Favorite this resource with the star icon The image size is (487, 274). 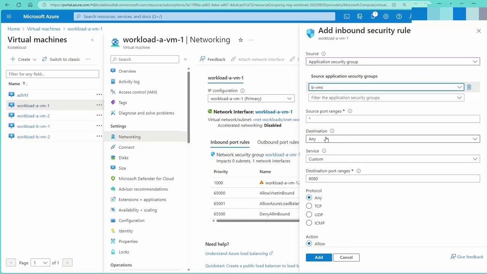(x=240, y=40)
